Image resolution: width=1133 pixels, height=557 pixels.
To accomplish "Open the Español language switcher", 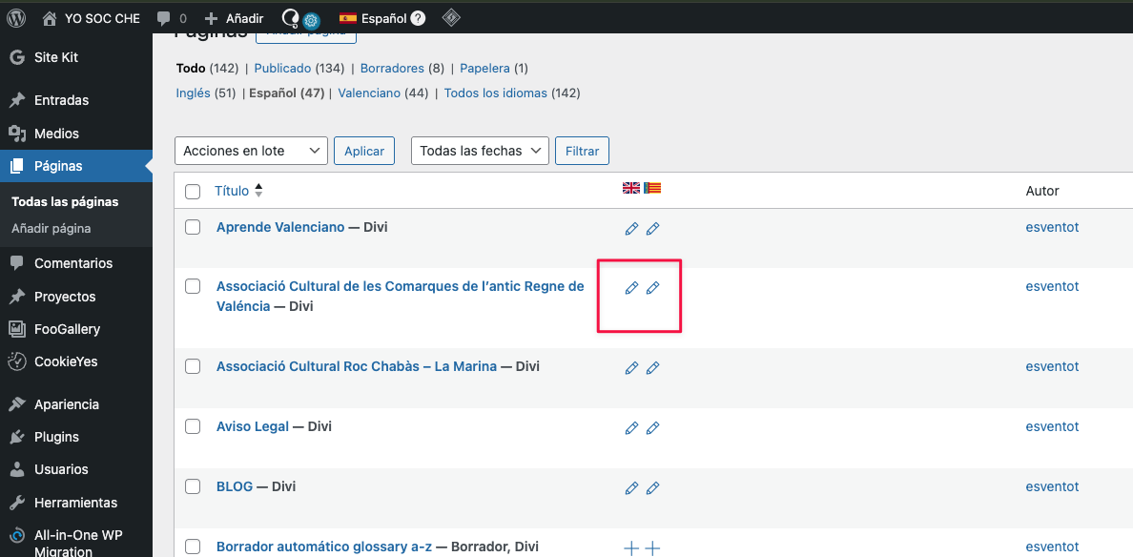I will pyautogui.click(x=374, y=18).
